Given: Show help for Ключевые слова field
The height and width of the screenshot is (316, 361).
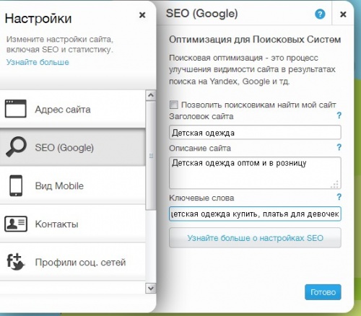Looking at the screenshot, I should point(339,197).
